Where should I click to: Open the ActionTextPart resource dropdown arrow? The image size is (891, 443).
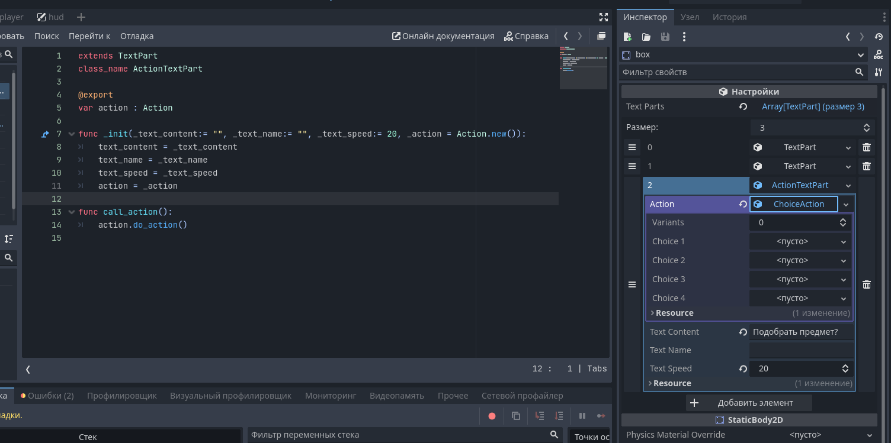coord(848,185)
